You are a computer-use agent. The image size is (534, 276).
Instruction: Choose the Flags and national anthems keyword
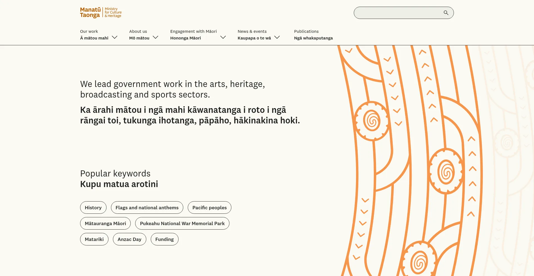click(147, 208)
